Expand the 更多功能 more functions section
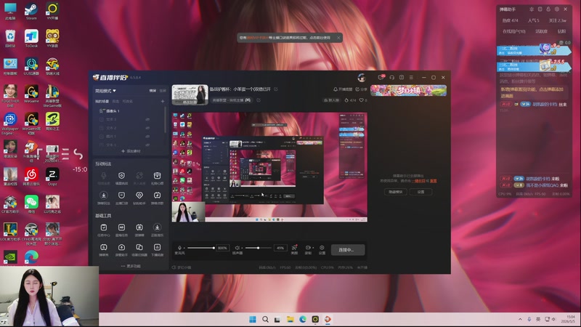581x327 pixels. click(131, 266)
